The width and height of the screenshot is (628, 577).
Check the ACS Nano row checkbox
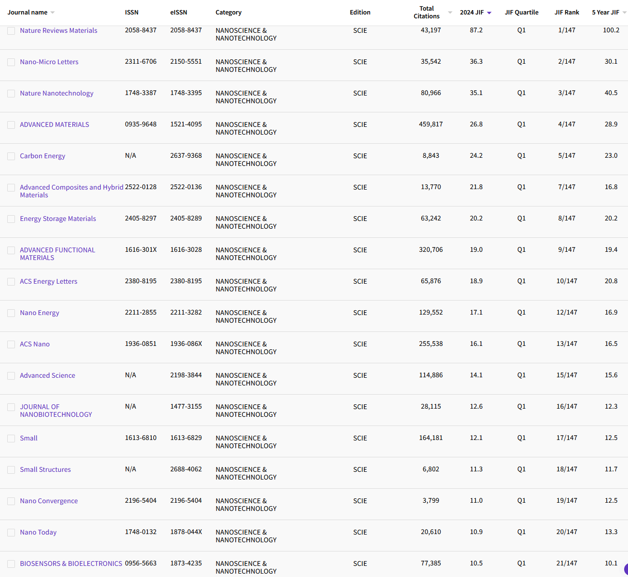(x=11, y=344)
